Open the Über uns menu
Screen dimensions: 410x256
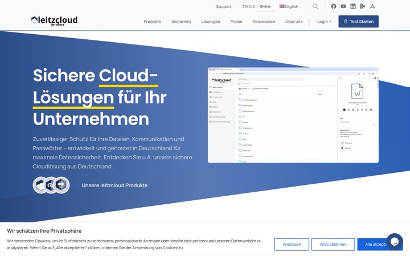294,22
